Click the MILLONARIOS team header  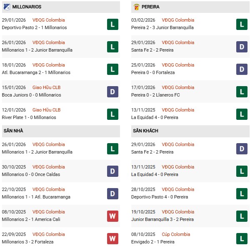[x=27, y=7]
